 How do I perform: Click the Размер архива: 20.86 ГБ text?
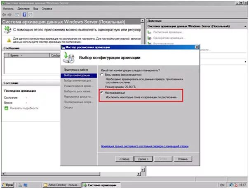click(120, 87)
